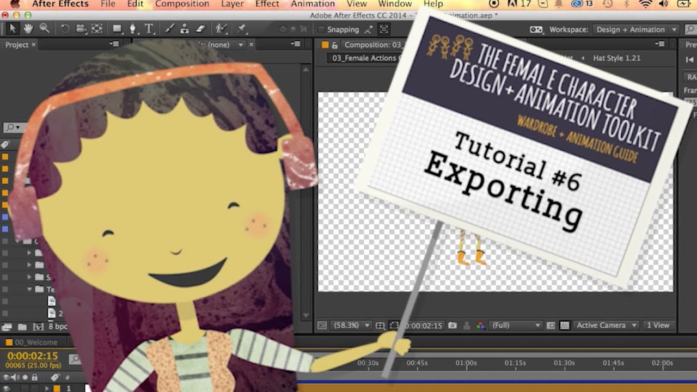Select the Eraser tool
The width and height of the screenshot is (697, 392).
200,29
